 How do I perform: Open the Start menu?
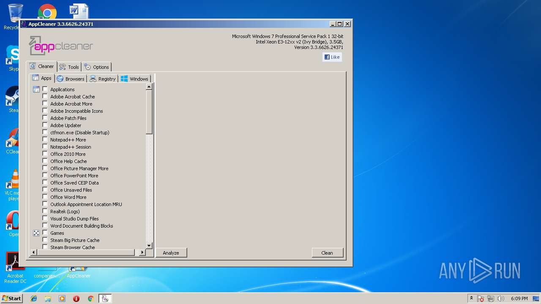[x=11, y=299]
